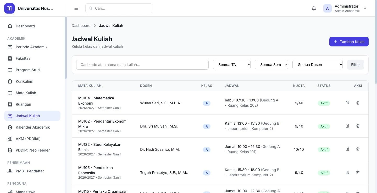Follow the Dashboard breadcrumb link
377x193 pixels.
(81, 26)
